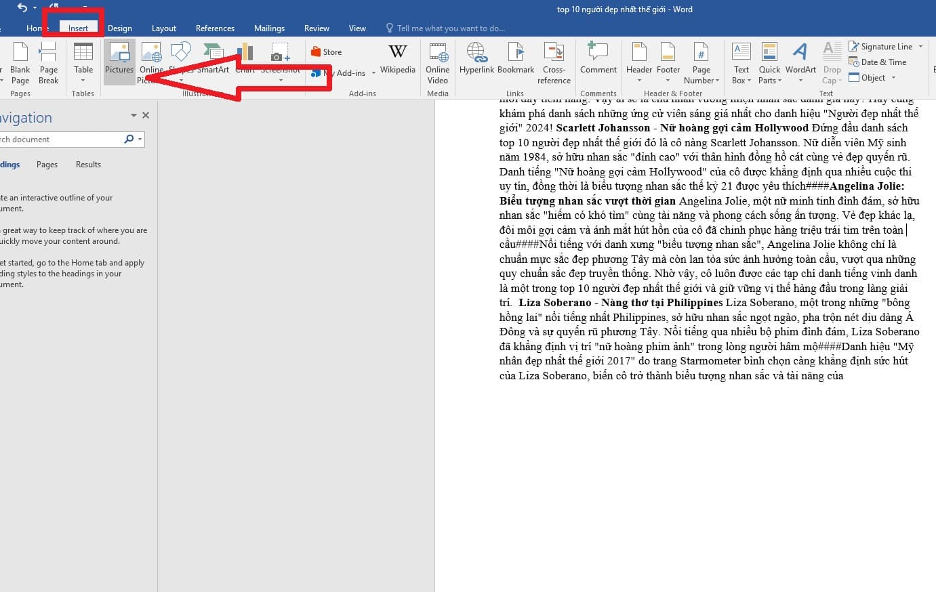Insert a Hyperlink

(476, 60)
